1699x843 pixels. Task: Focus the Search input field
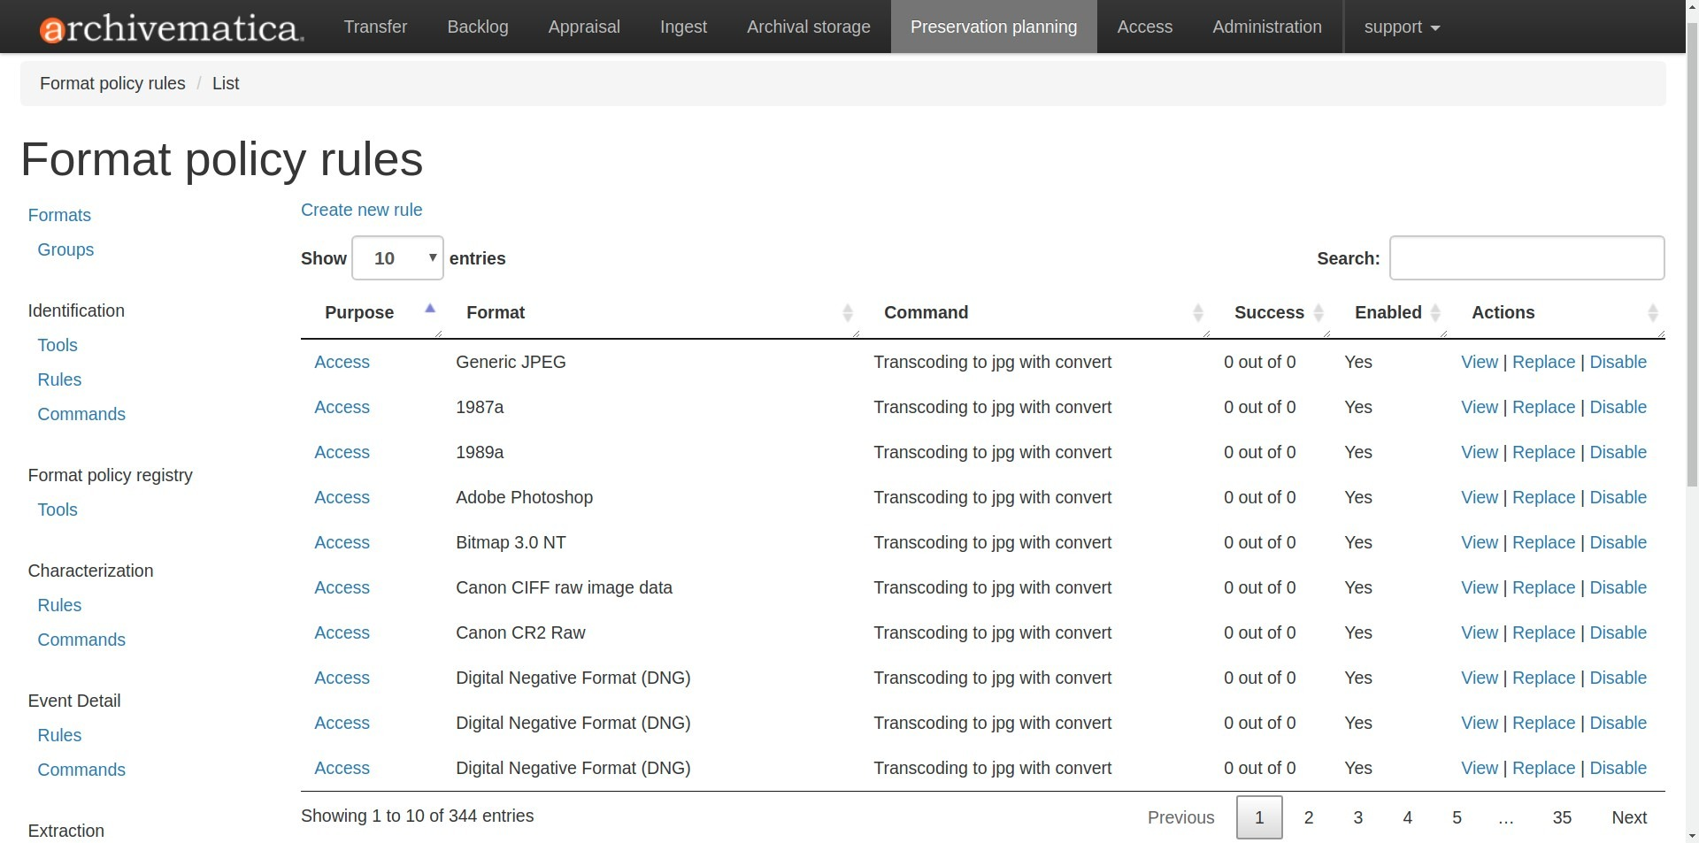click(x=1526, y=258)
